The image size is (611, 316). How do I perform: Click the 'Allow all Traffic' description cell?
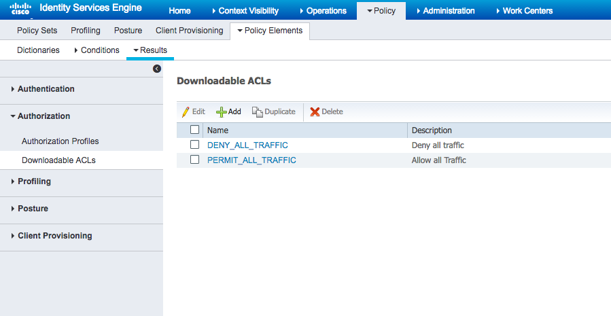(439, 160)
